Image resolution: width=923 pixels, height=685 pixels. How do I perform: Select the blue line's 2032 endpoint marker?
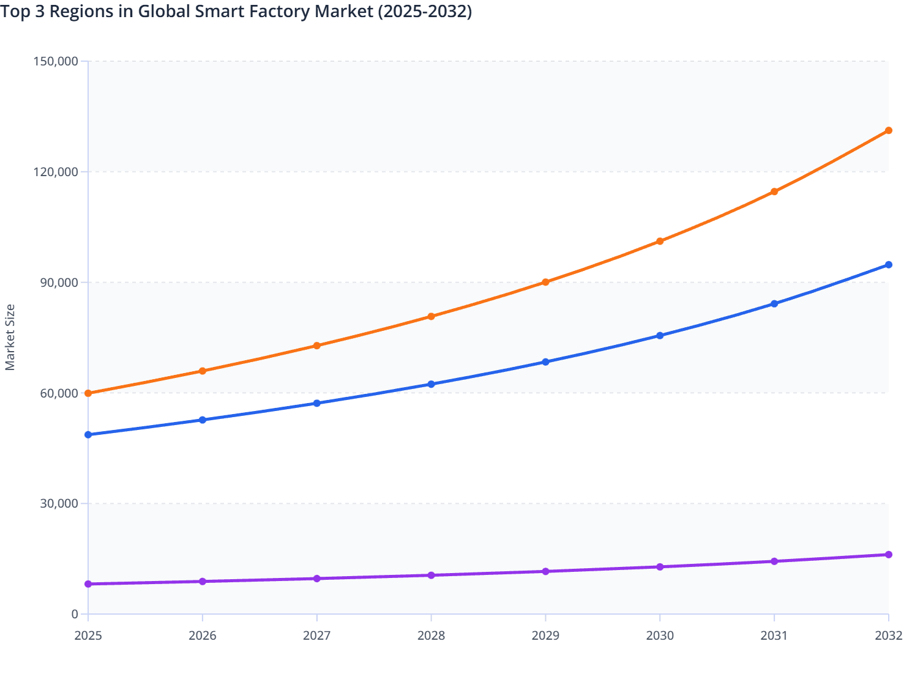point(889,264)
